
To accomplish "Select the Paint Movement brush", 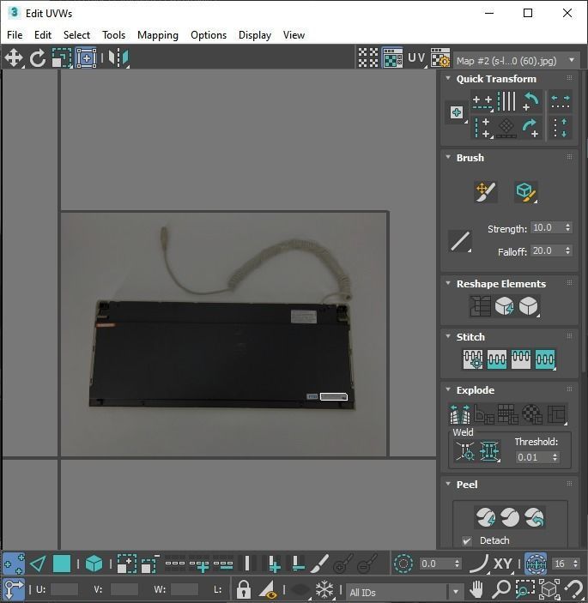I will pos(486,192).
